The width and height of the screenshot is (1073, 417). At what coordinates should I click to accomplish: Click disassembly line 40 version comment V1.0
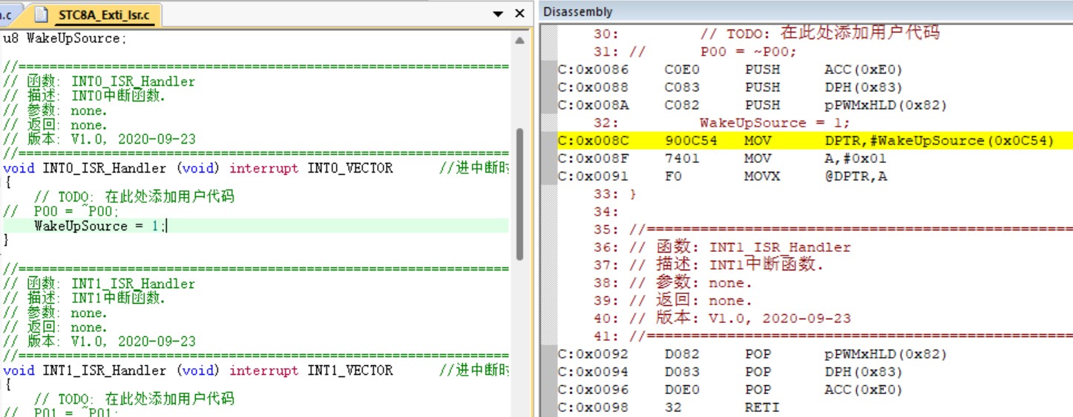[721, 318]
